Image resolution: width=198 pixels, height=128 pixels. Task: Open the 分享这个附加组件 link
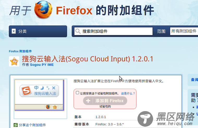pos(32,125)
